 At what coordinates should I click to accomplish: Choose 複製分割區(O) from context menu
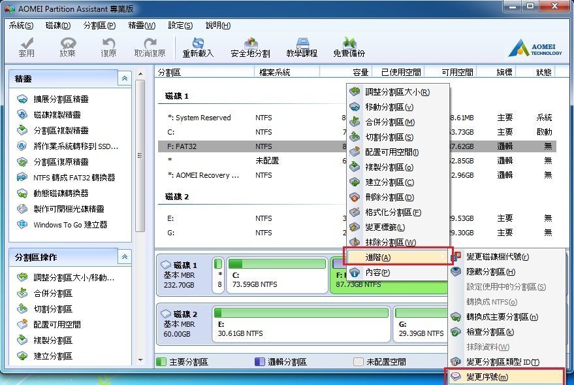point(398,167)
